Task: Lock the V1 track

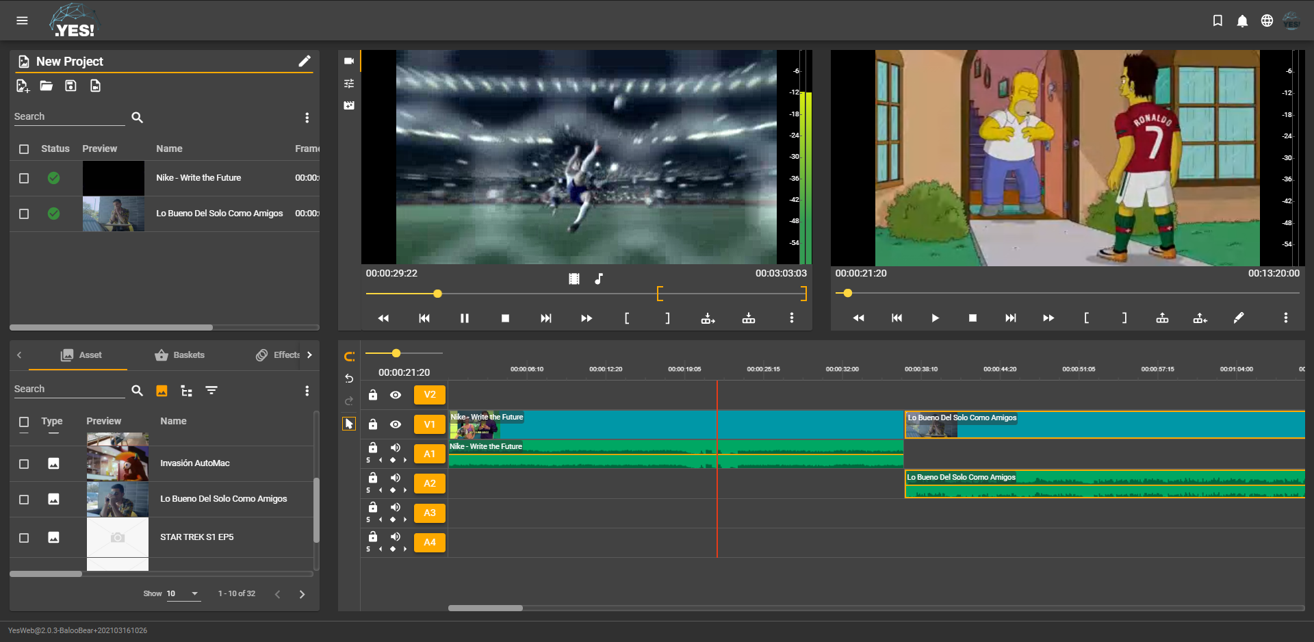Action: pos(373,424)
